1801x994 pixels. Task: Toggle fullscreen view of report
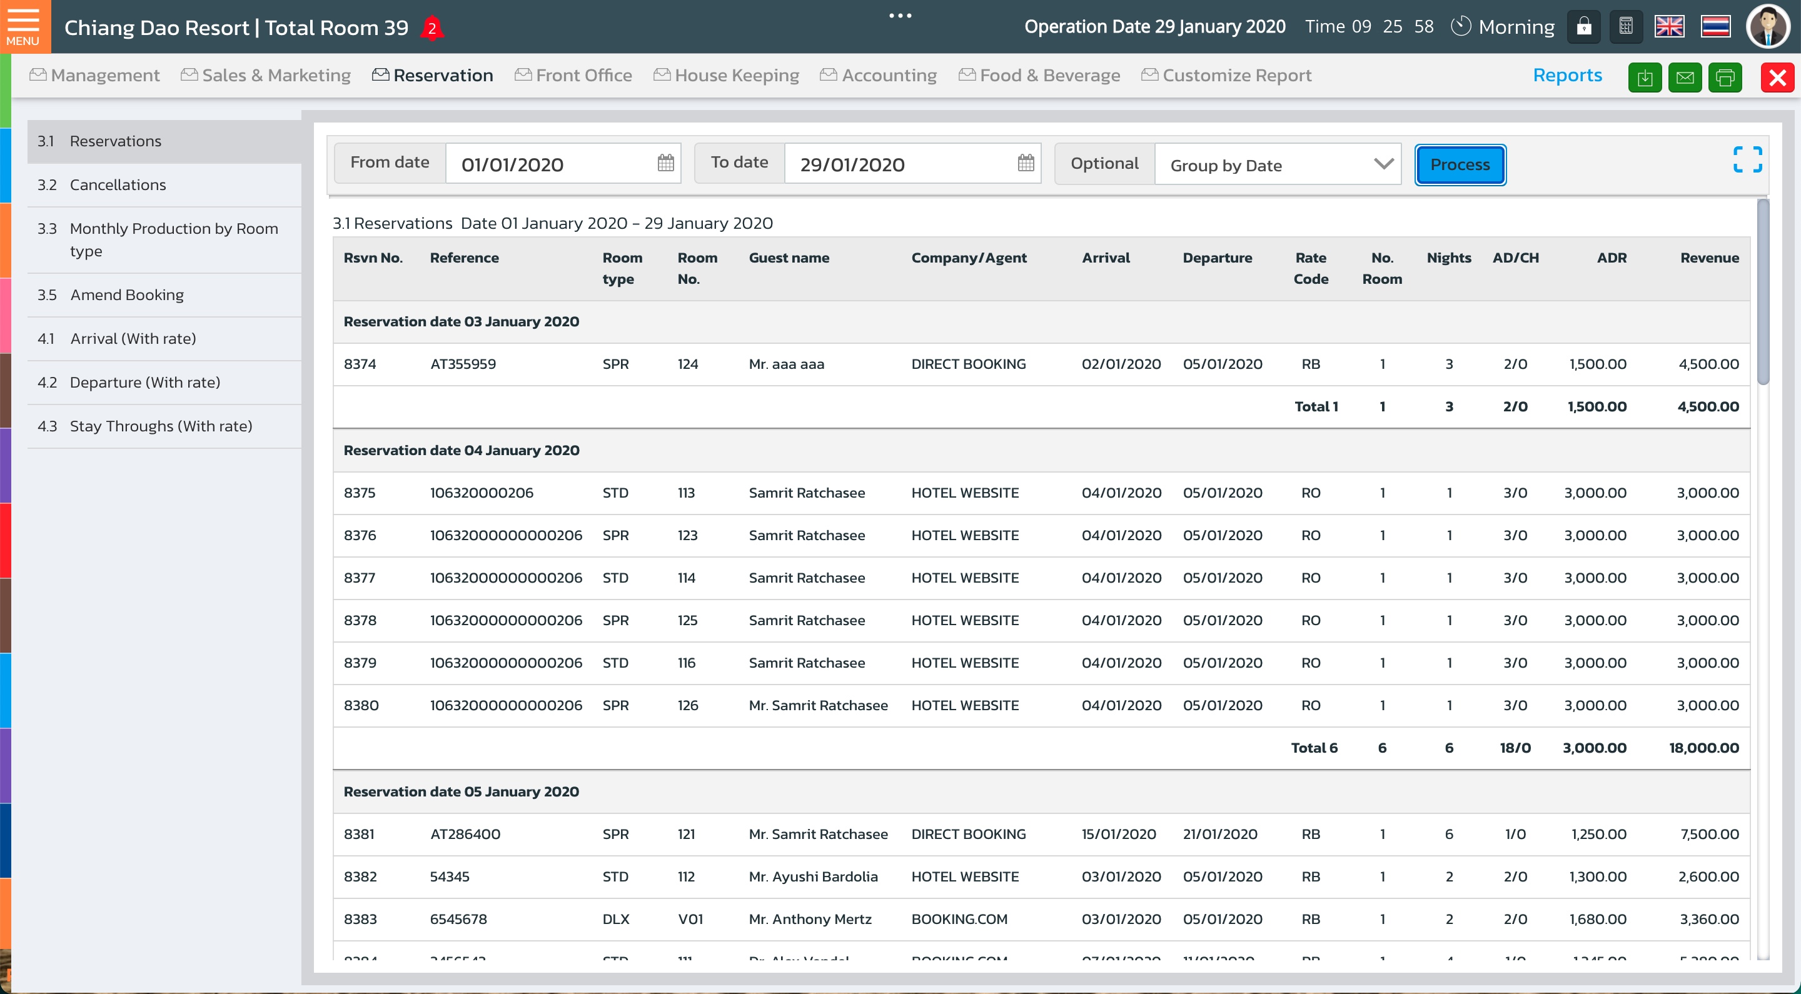click(1747, 159)
